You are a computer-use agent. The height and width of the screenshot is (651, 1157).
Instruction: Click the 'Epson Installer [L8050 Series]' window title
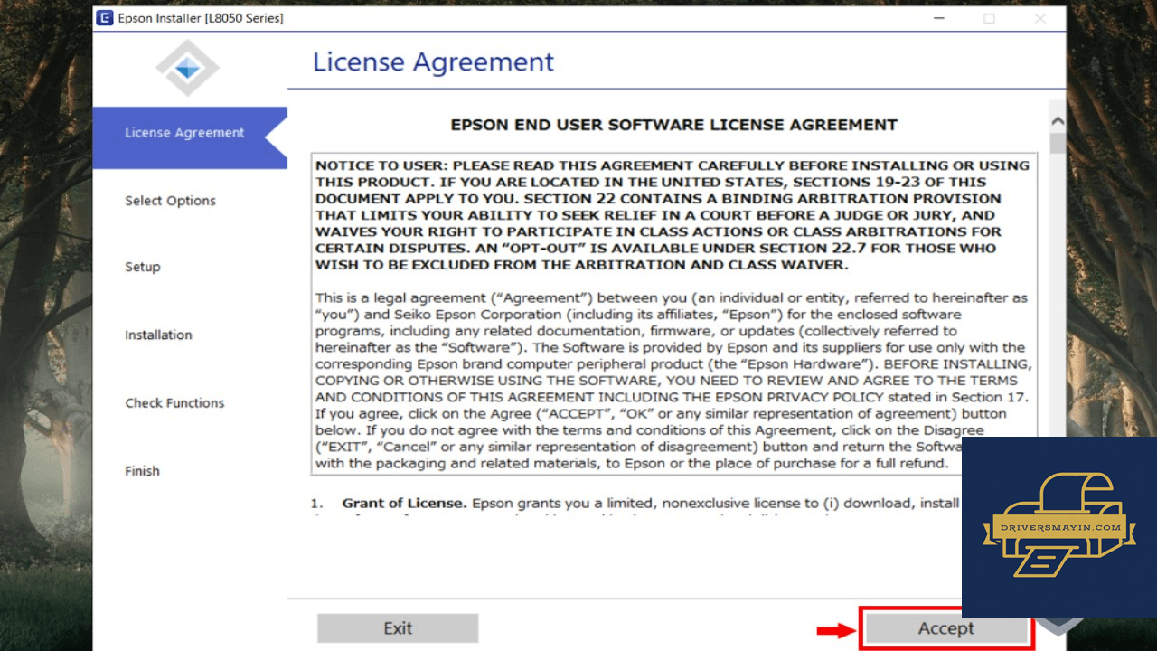[201, 18]
